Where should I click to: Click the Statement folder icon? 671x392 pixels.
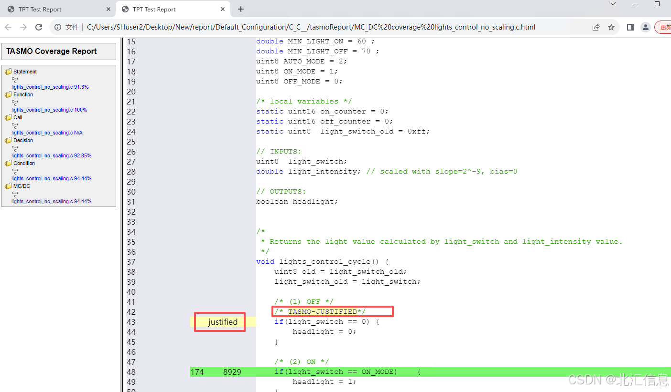point(8,72)
